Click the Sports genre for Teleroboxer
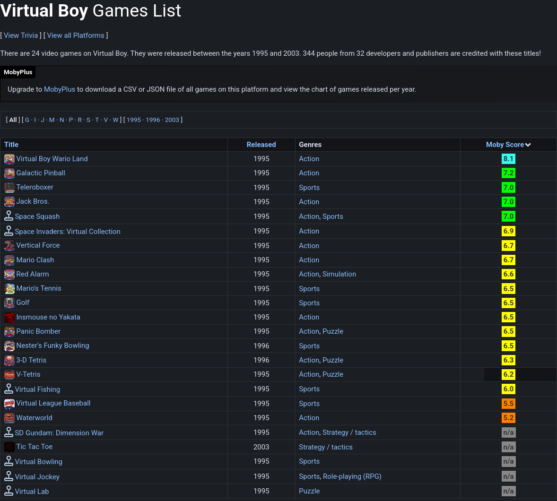The image size is (557, 501). pyautogui.click(x=309, y=188)
